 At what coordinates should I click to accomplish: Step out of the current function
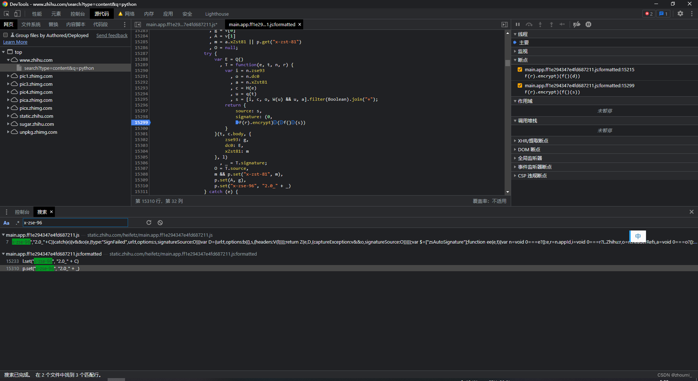point(551,24)
